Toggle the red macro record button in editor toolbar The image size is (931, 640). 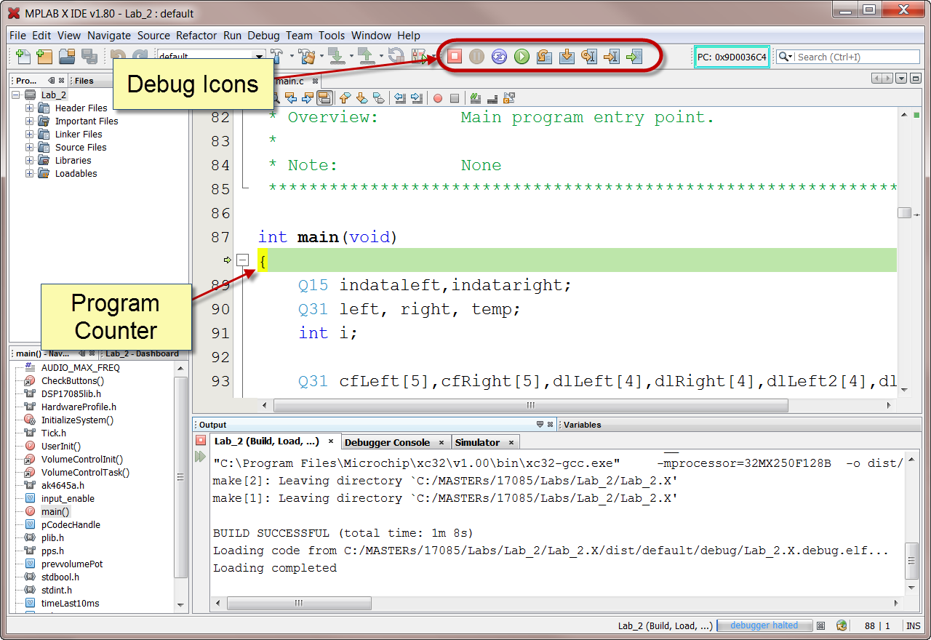point(438,98)
